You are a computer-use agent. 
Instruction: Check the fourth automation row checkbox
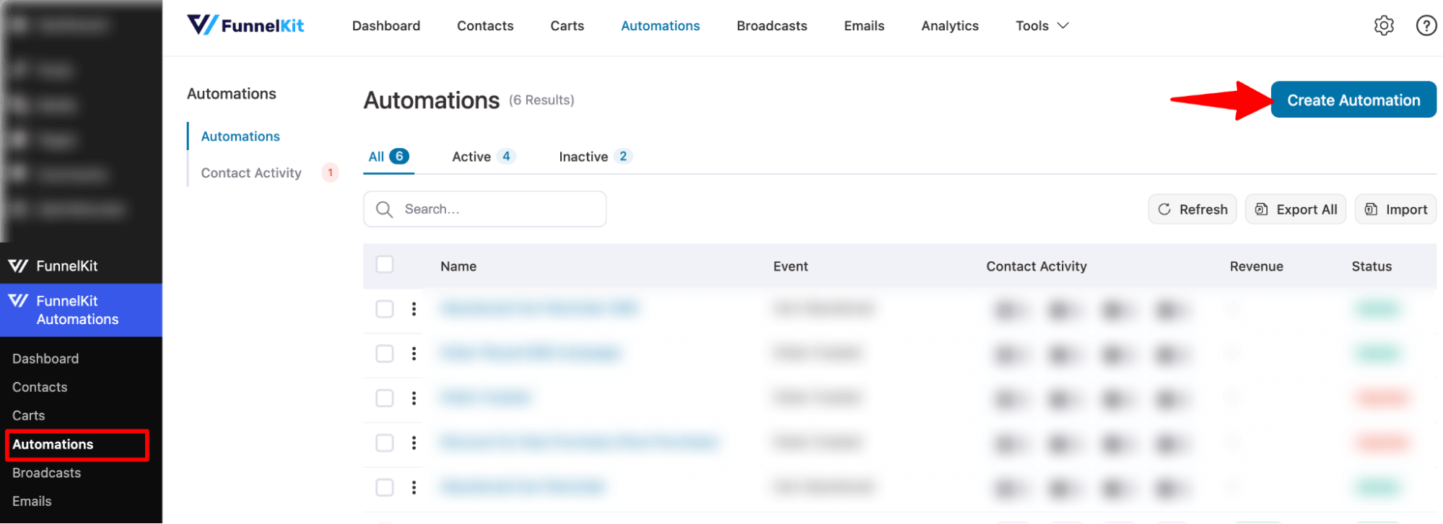pyautogui.click(x=385, y=442)
